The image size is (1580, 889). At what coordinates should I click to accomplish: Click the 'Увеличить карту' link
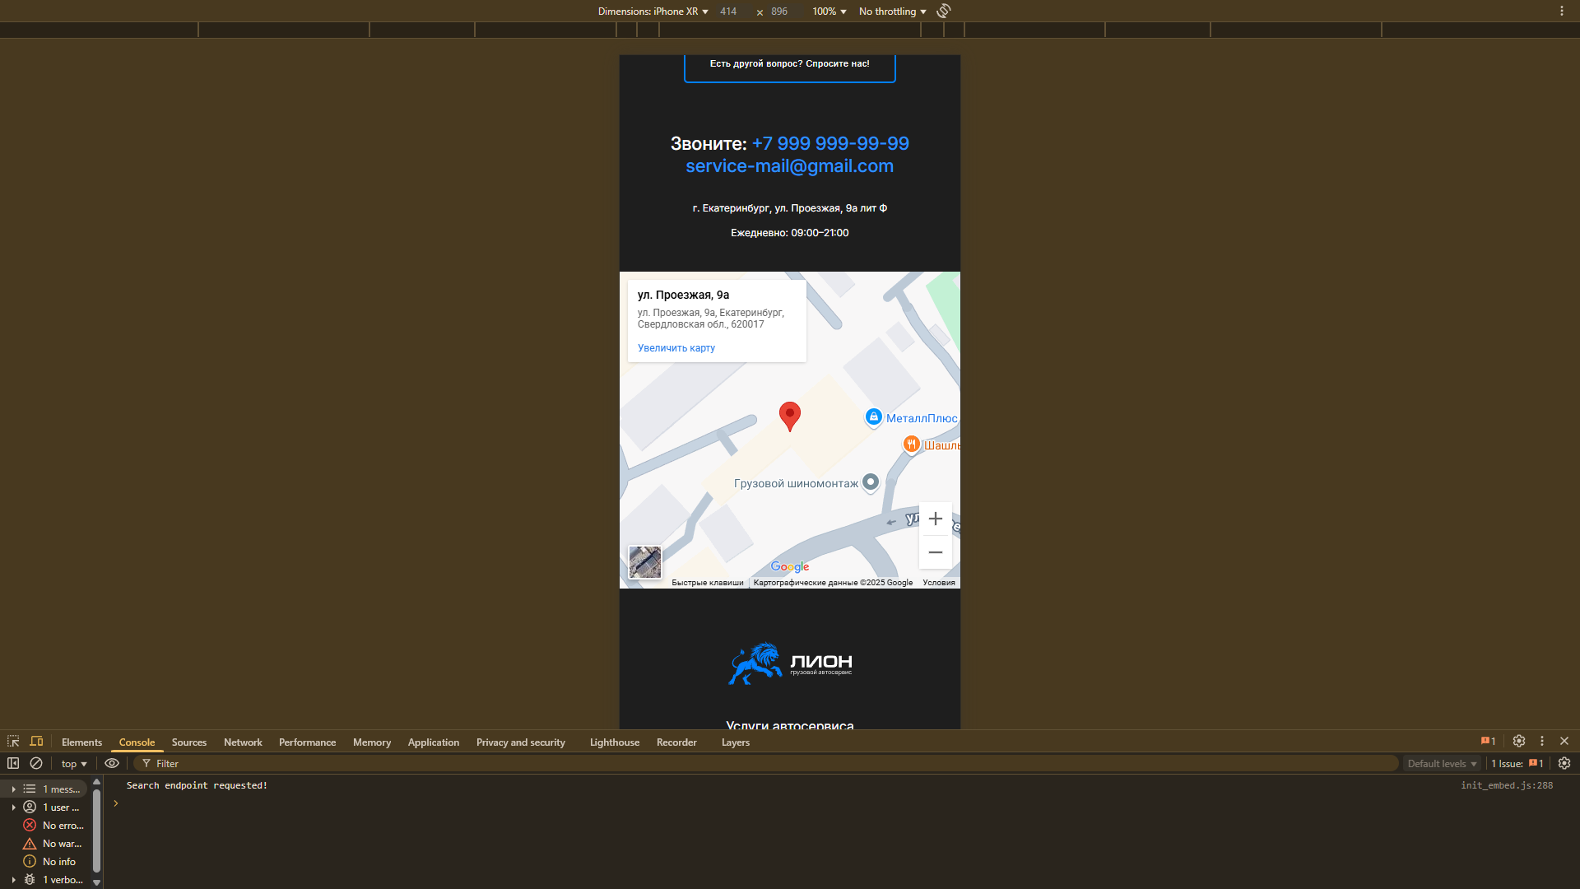[x=675, y=348]
